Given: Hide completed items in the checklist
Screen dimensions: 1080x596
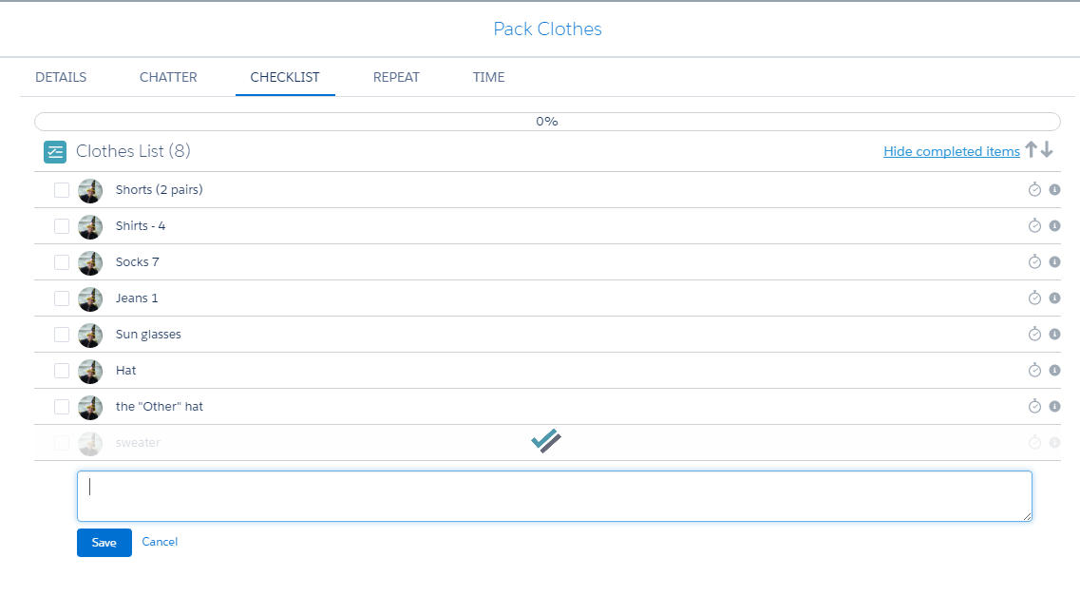Looking at the screenshot, I should [951, 150].
